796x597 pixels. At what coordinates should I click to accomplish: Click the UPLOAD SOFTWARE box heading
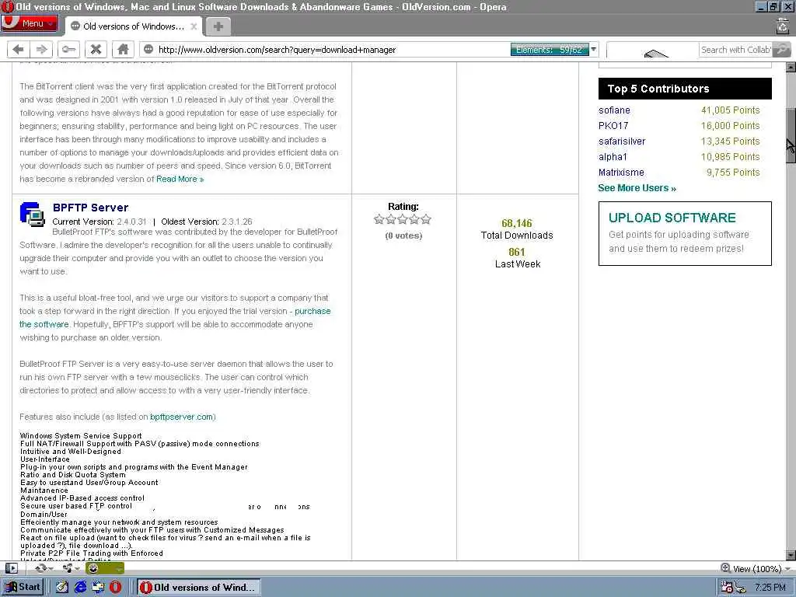672,218
